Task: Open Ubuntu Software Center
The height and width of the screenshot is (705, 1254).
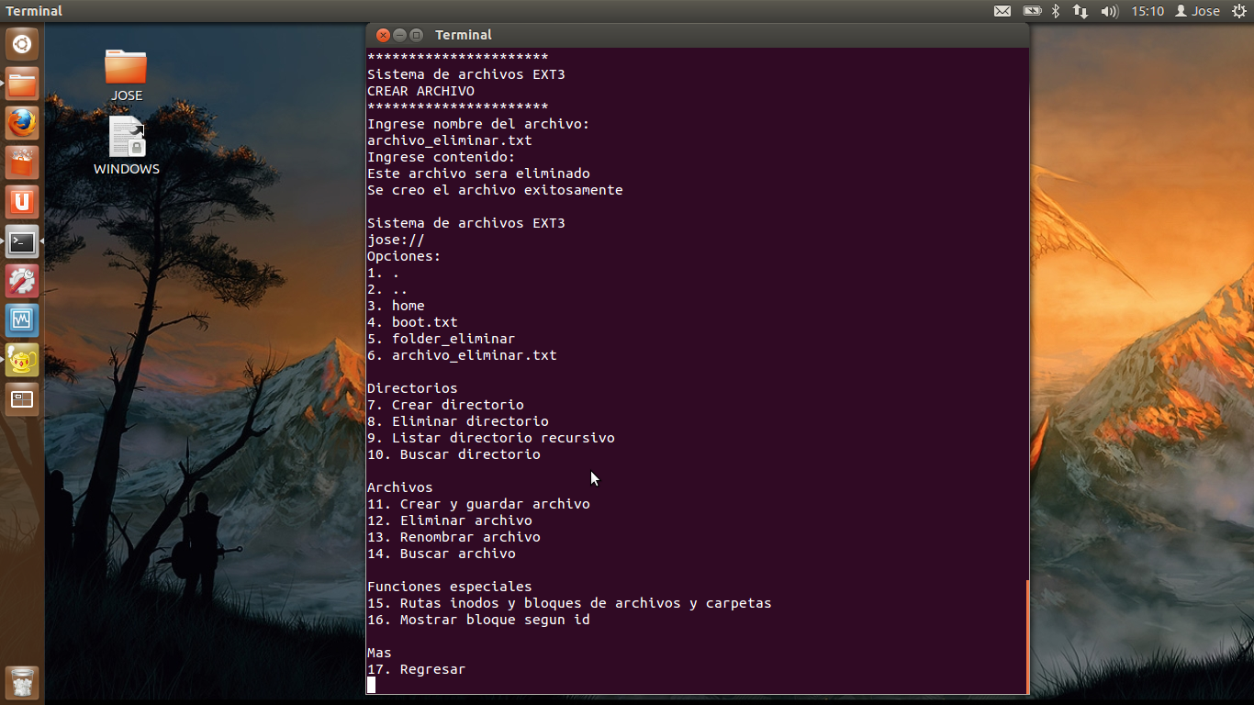Action: click(x=22, y=163)
